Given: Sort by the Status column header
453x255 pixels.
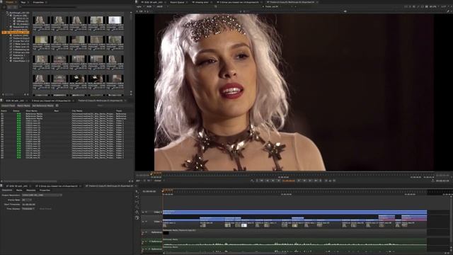Looking at the screenshot, I should (16, 110).
